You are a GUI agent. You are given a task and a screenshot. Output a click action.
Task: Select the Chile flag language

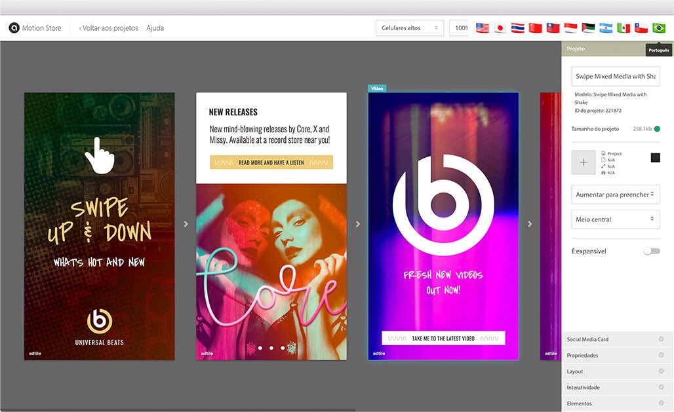(641, 28)
